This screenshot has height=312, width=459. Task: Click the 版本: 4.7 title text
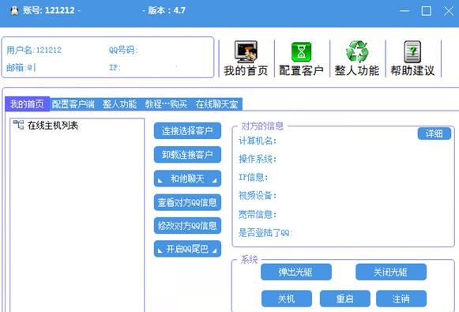click(167, 10)
